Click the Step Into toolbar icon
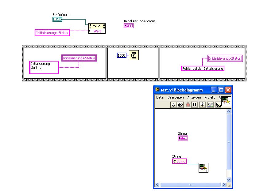 [218, 105]
